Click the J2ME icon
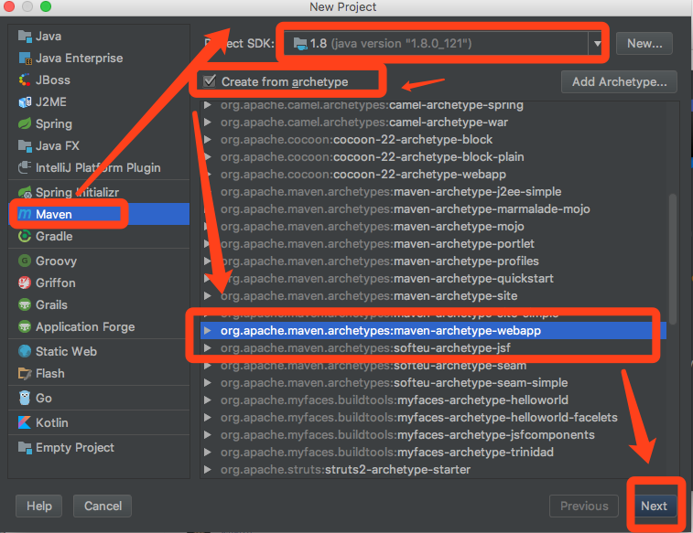Screen dimensions: 693x533 pos(25,101)
